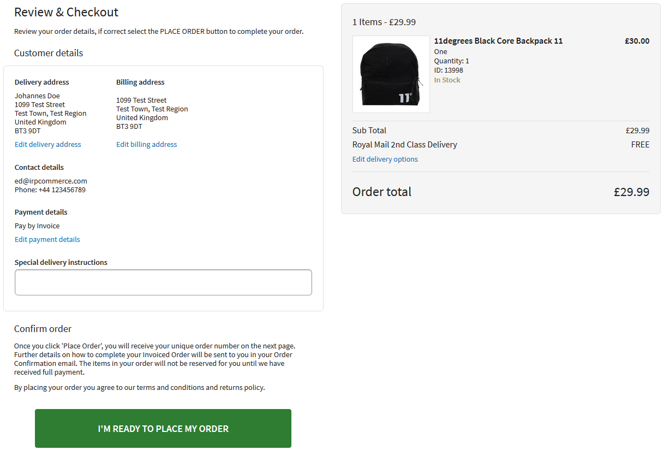
Task: Click the Pay by Invoice payment text
Action: [x=37, y=226]
